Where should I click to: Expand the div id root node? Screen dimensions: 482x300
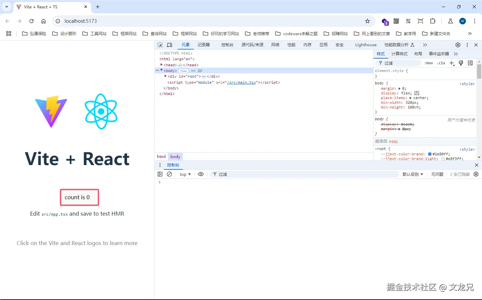tap(165, 76)
